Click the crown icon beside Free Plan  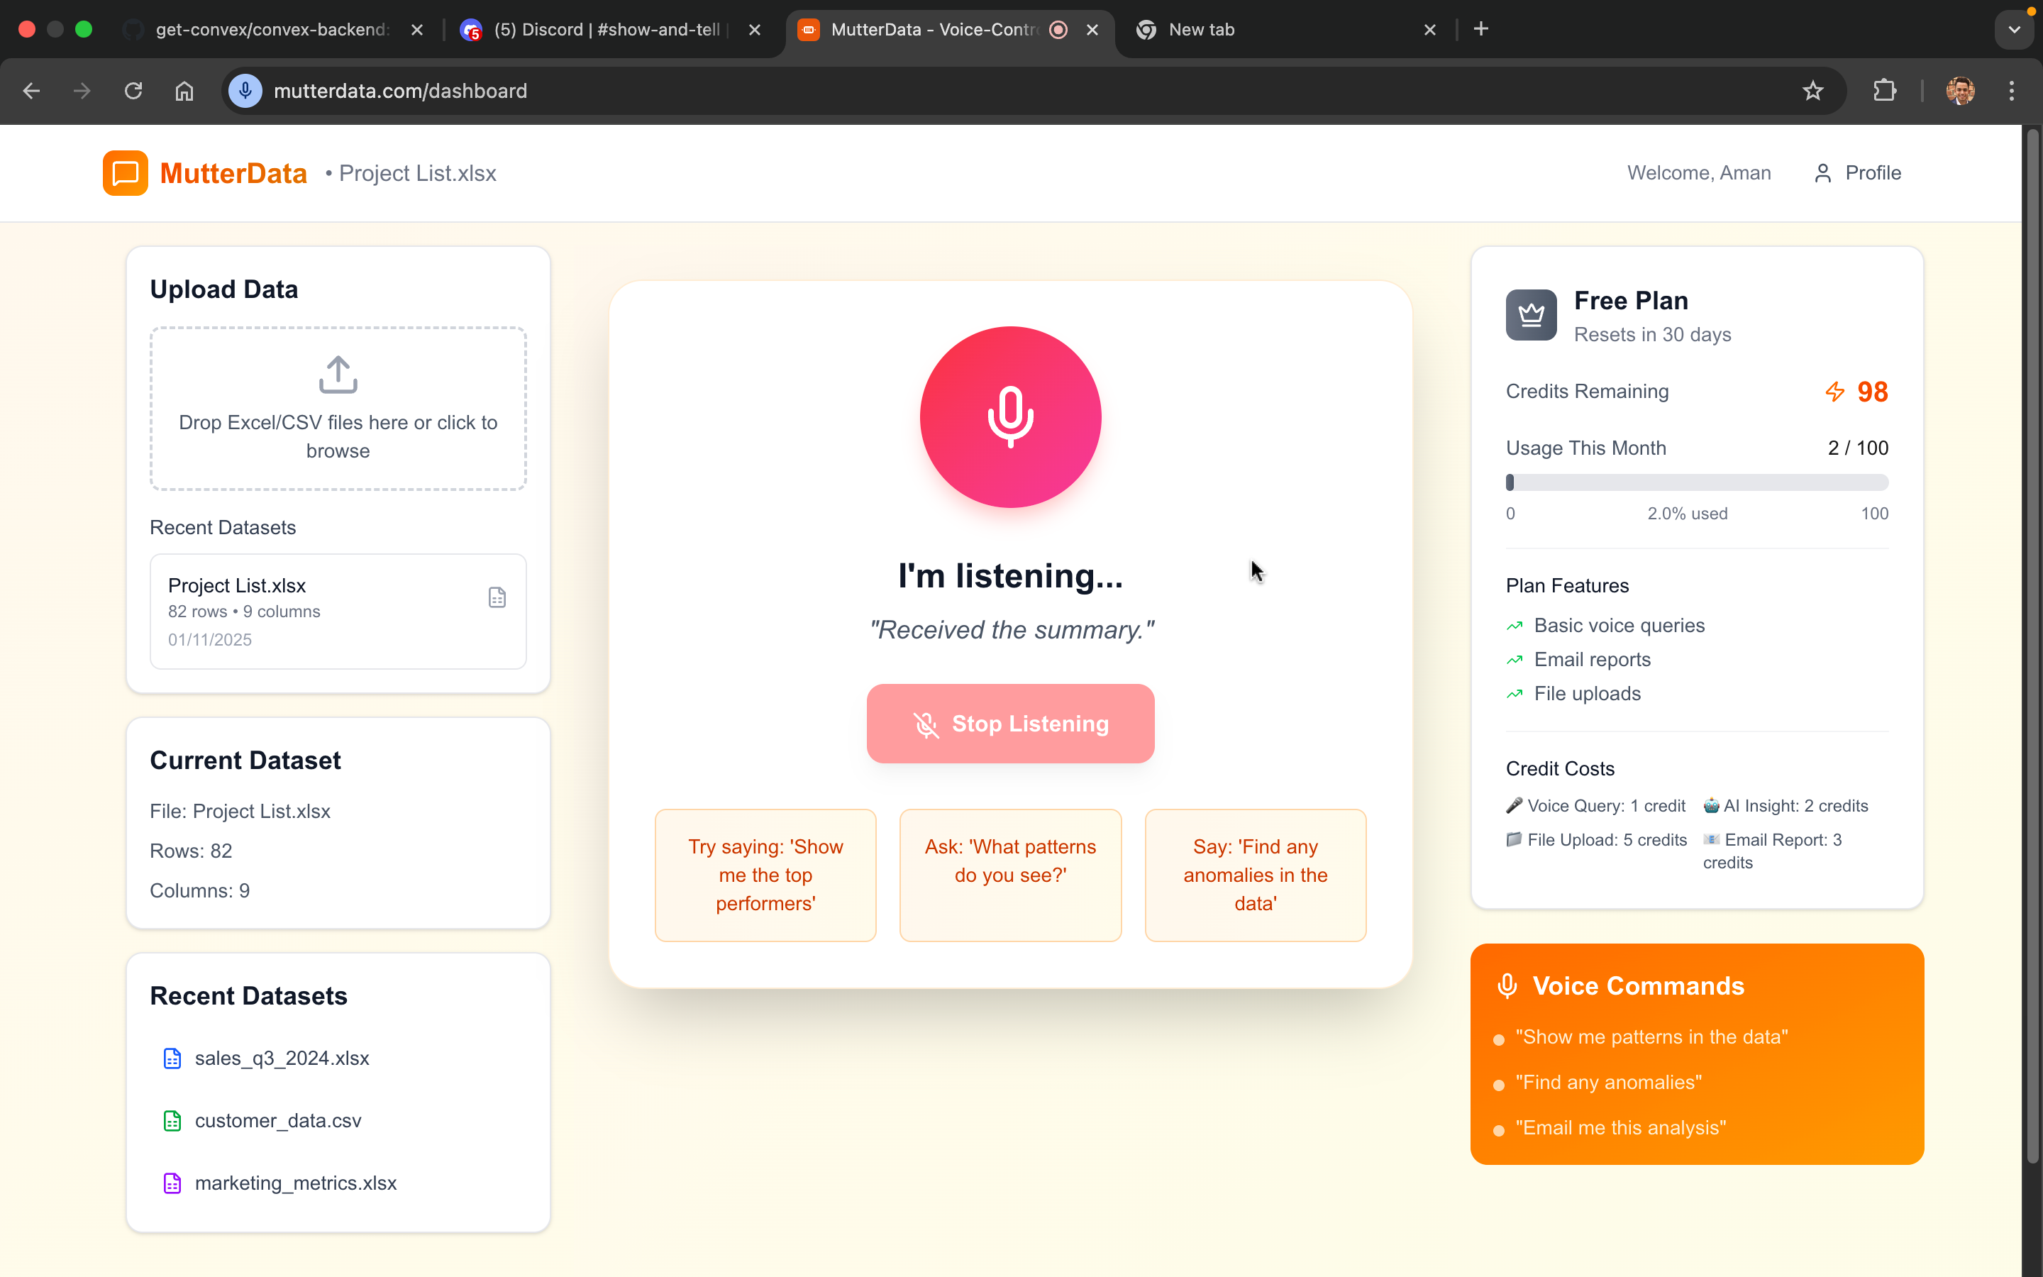click(1531, 315)
